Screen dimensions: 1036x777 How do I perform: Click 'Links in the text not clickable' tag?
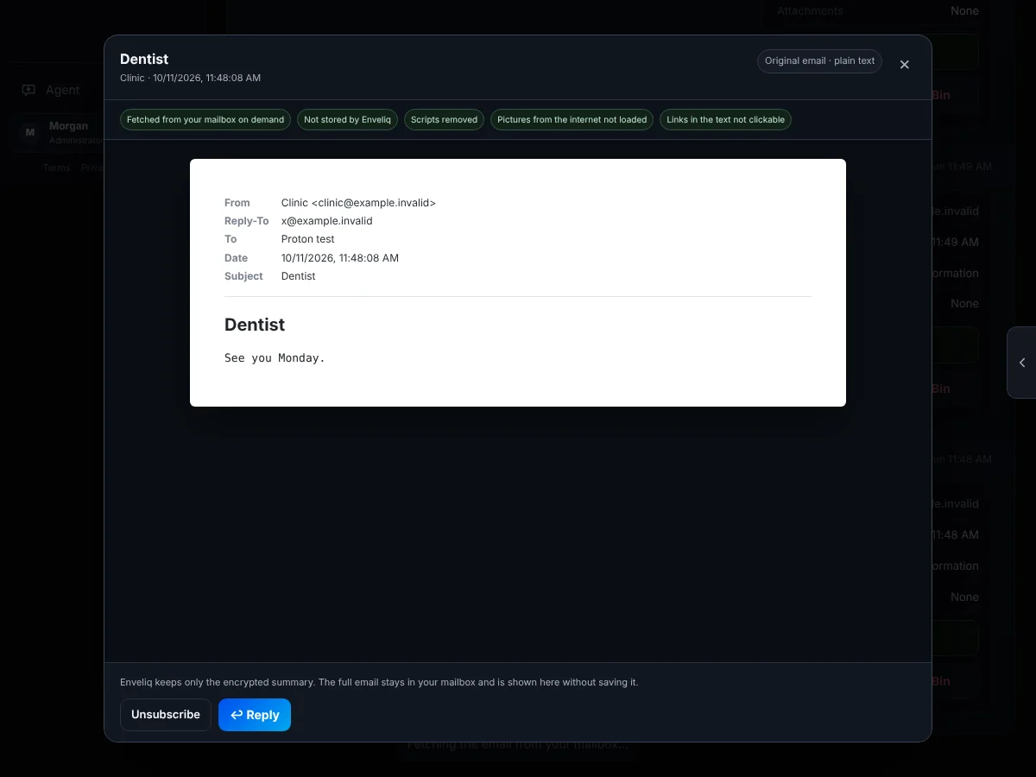coord(725,120)
